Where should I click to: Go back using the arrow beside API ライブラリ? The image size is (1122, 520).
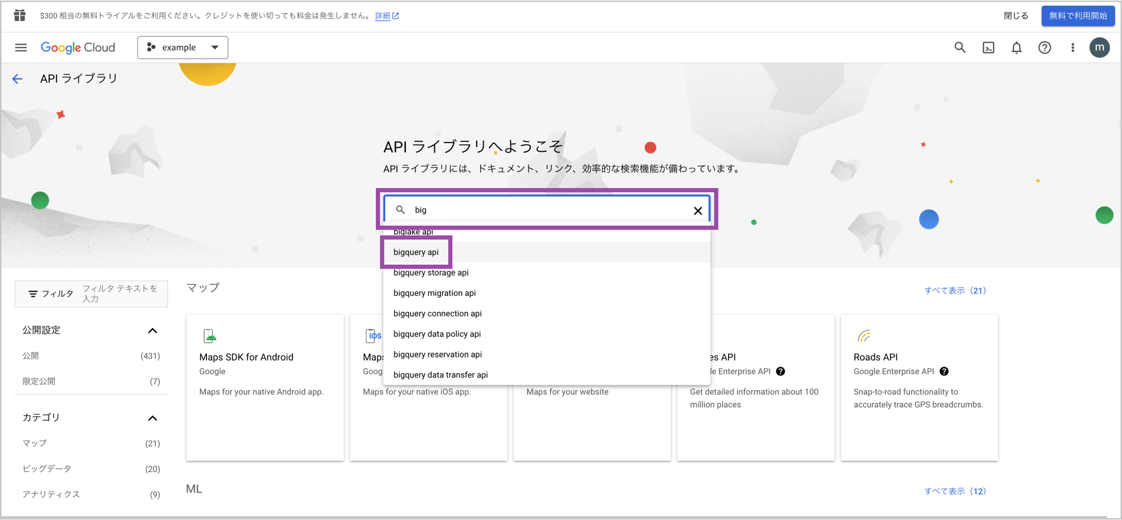(x=18, y=79)
